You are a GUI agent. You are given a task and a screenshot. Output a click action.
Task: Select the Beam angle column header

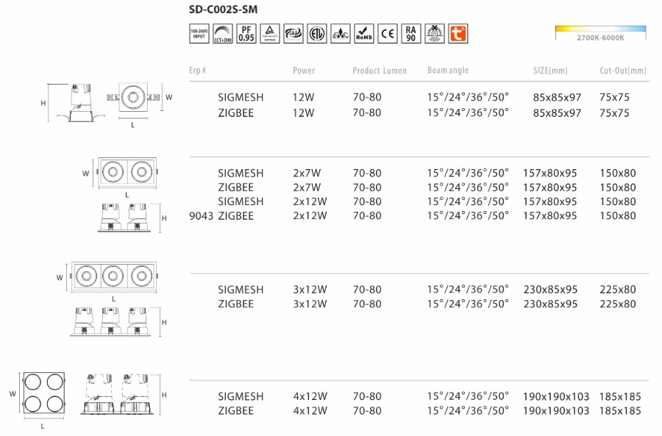tap(448, 70)
